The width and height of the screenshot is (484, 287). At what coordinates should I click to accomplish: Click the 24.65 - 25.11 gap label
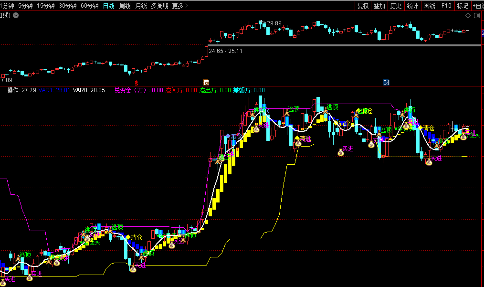coord(225,51)
